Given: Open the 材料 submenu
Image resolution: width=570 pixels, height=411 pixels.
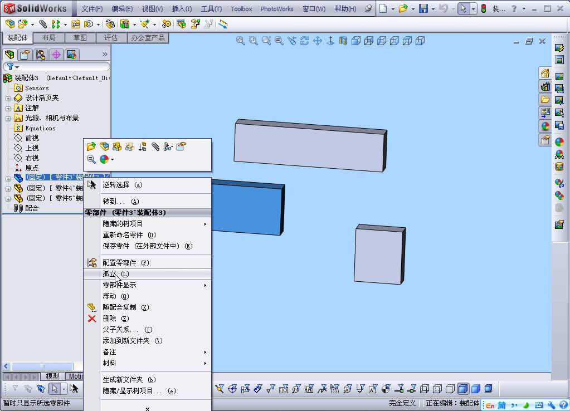Looking at the screenshot, I should (147, 363).
